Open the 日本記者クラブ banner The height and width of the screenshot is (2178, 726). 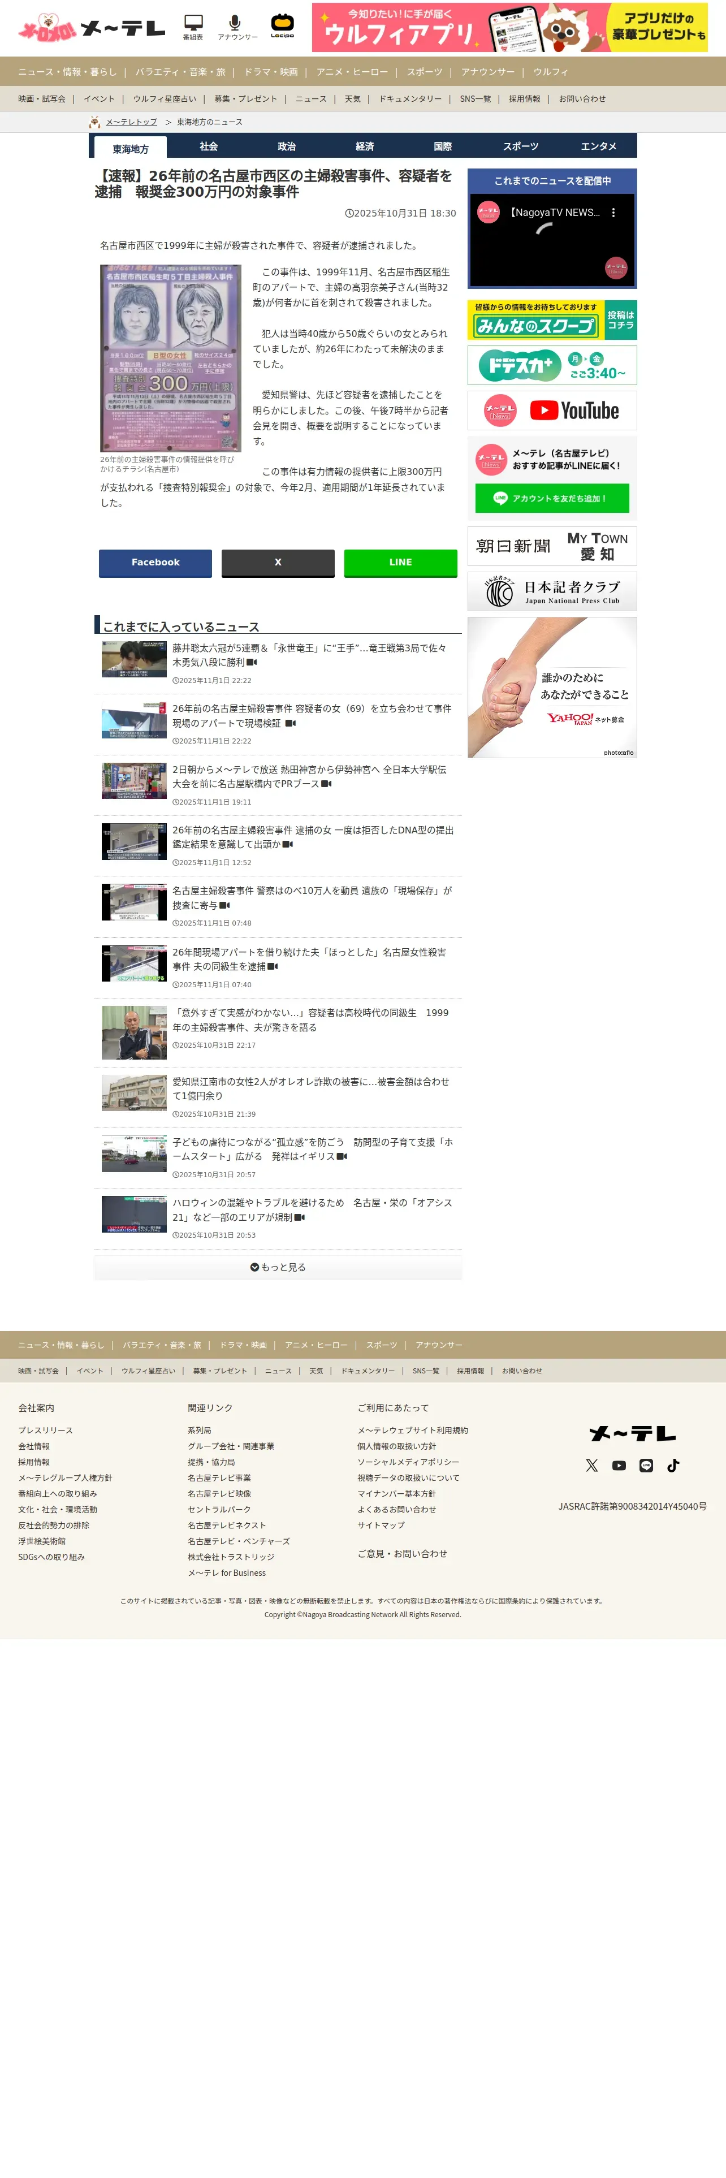coord(552,591)
